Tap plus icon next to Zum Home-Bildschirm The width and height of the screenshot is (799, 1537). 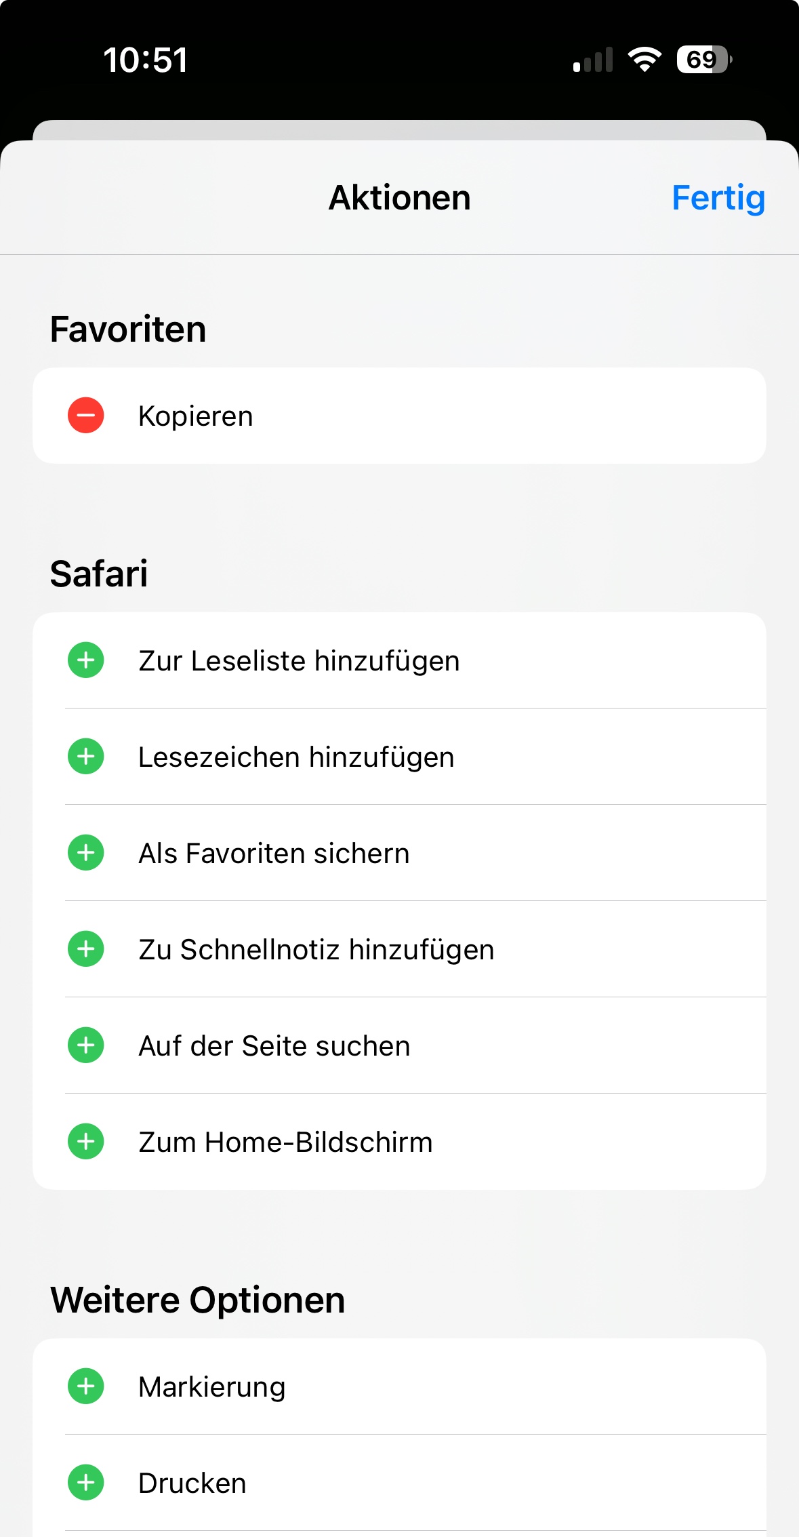click(86, 1142)
